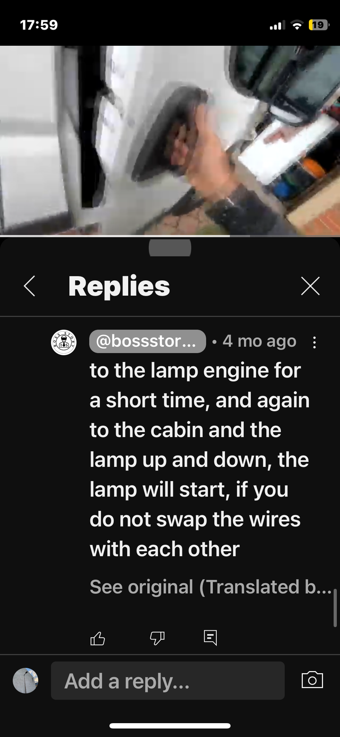This screenshot has height=737, width=340.
Task: Open @bossstor... channel name chip
Action: 147,341
